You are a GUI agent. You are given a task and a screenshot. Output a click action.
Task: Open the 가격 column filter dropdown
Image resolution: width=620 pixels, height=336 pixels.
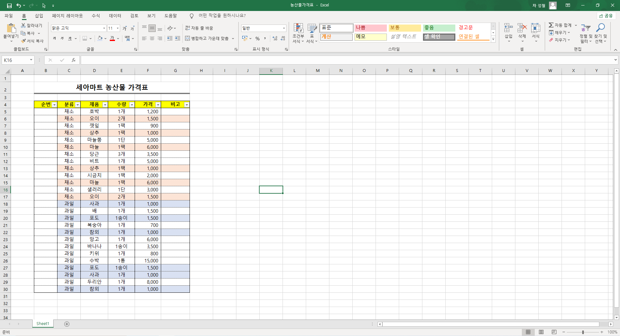pos(158,105)
